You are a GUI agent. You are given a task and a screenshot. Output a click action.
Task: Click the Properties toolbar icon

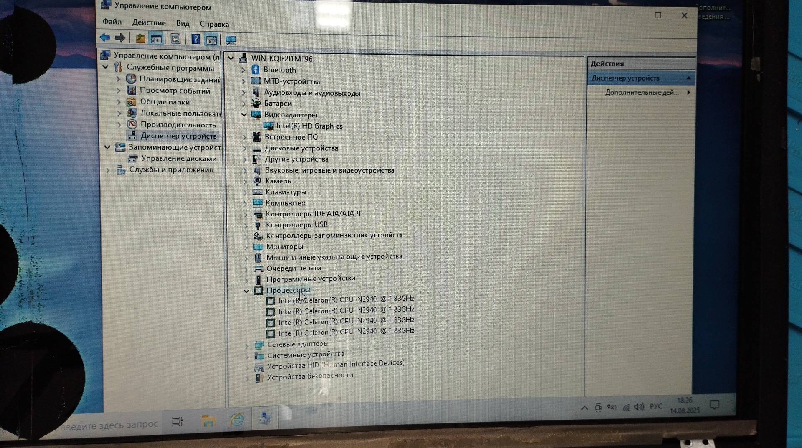(175, 39)
